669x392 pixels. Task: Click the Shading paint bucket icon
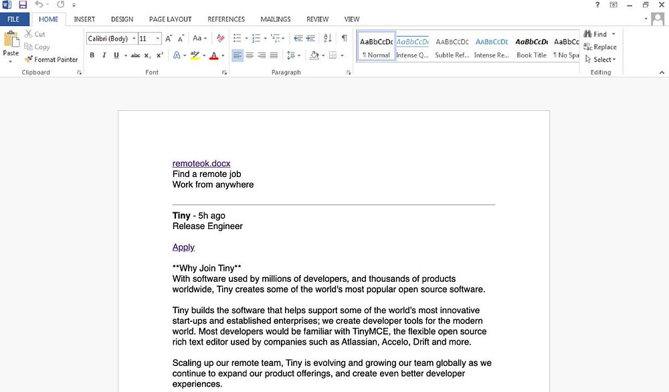[314, 55]
